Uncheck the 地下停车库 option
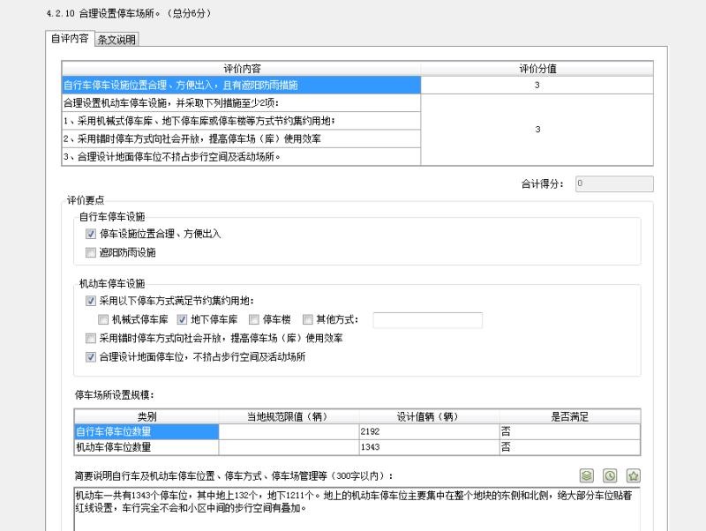Viewport: 706px width, 531px height. click(x=182, y=319)
